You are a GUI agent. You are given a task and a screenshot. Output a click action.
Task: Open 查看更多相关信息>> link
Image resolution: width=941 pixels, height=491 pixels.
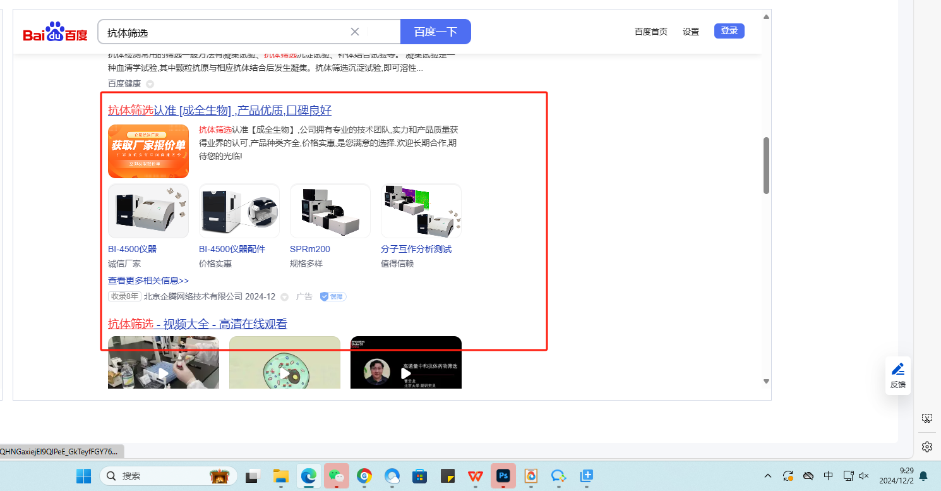click(148, 281)
